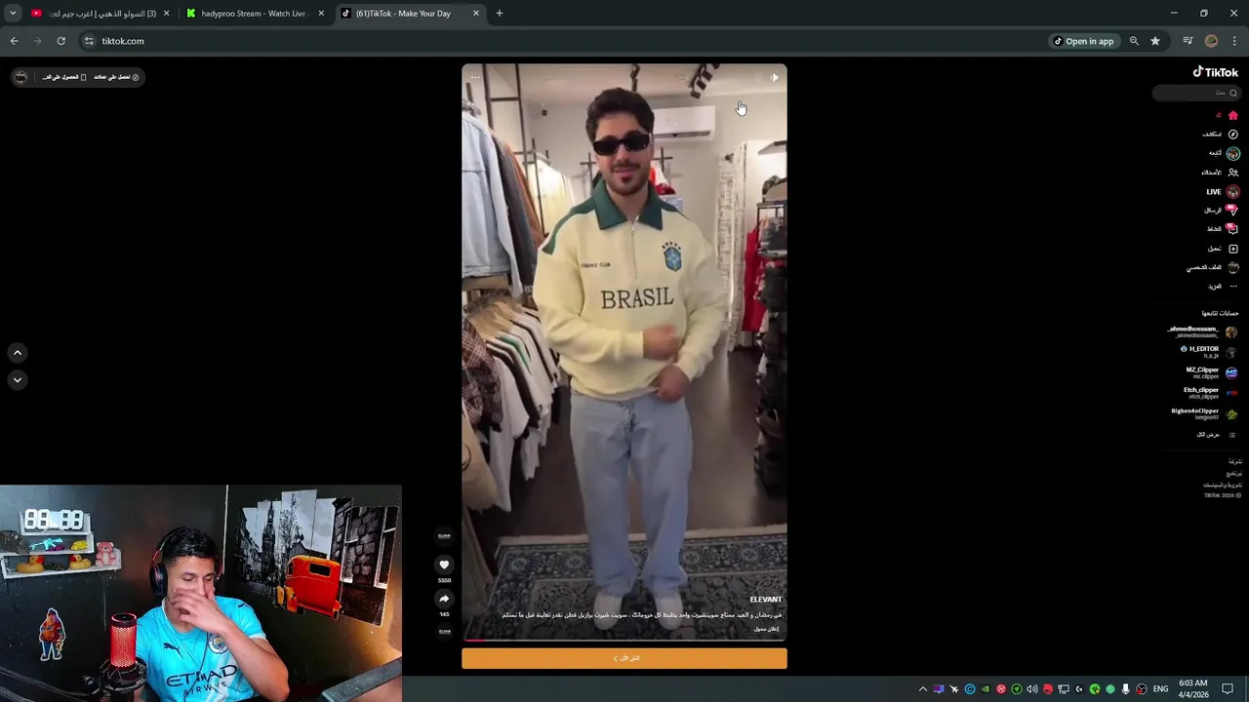This screenshot has height=702, width=1249.
Task: Open the Chrome three-dots menu
Action: 1234,41
